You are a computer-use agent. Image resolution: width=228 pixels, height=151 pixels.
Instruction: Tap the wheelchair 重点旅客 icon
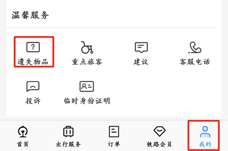coord(87,48)
